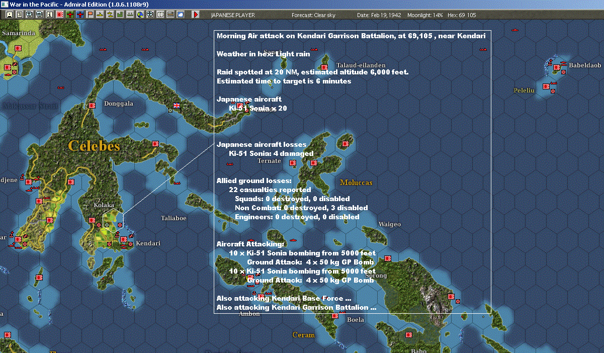The width and height of the screenshot is (604, 353).
Task: Click the Waigeo map label
Action: click(x=390, y=224)
